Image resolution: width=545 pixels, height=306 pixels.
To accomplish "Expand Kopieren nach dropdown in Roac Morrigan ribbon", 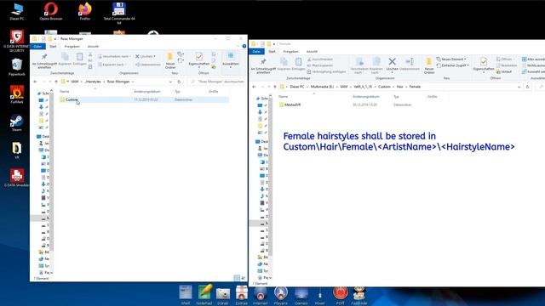I will [x=125, y=65].
